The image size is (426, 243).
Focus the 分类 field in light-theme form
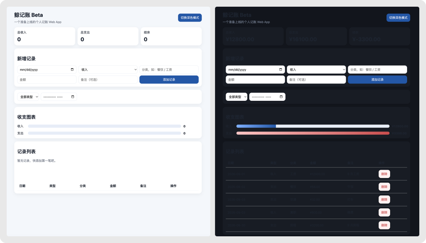tap(169, 69)
